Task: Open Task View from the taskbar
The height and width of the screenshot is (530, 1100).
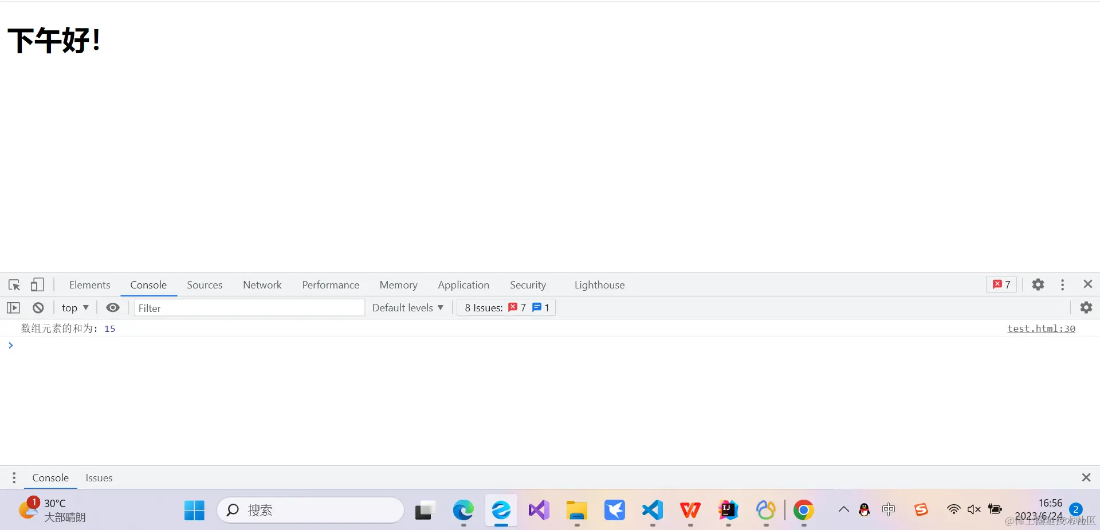Action: [425, 510]
